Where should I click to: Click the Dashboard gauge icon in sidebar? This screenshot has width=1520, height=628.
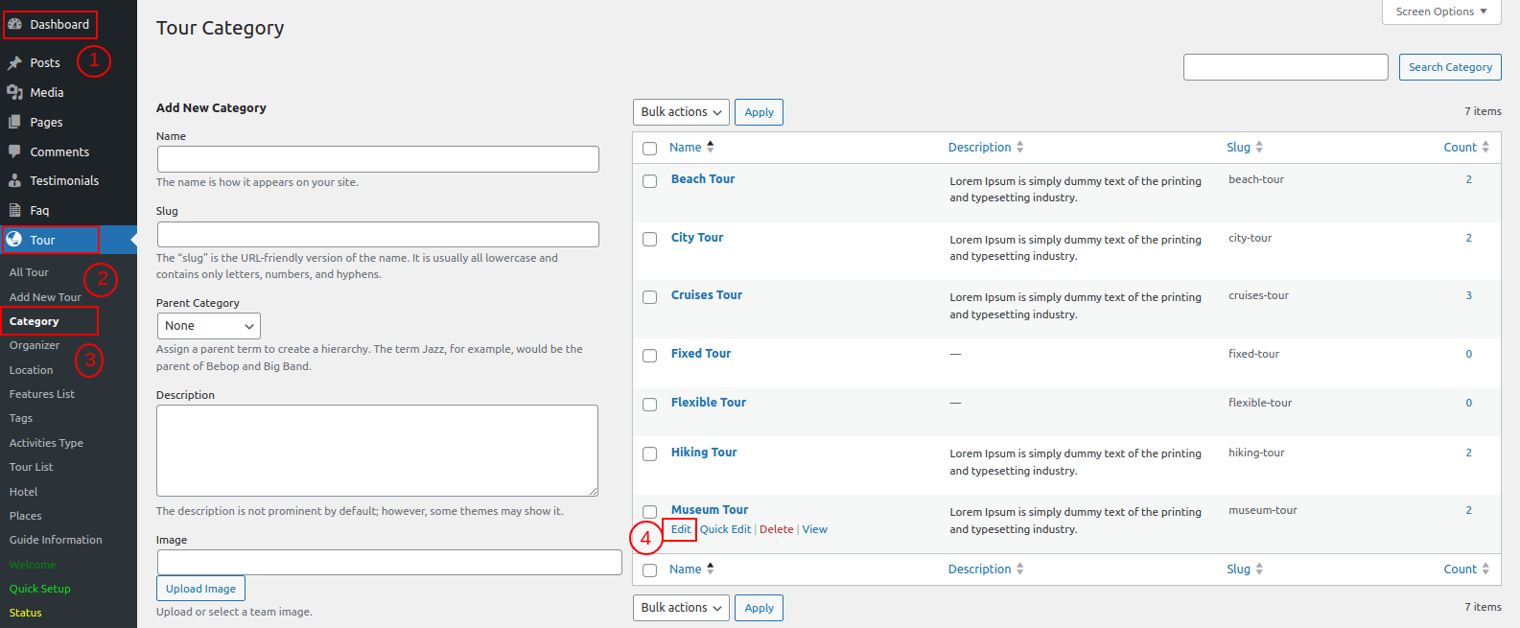tap(14, 25)
